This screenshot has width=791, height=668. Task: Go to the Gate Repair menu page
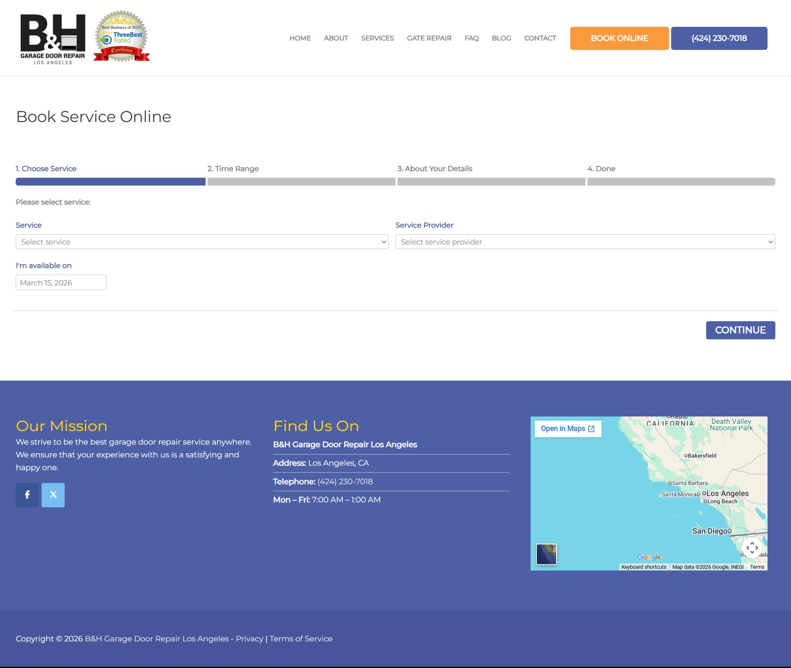429,38
